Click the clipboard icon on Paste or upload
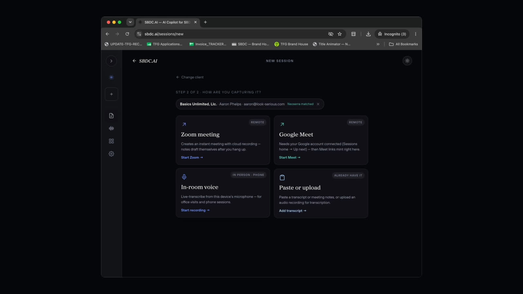 pyautogui.click(x=282, y=178)
